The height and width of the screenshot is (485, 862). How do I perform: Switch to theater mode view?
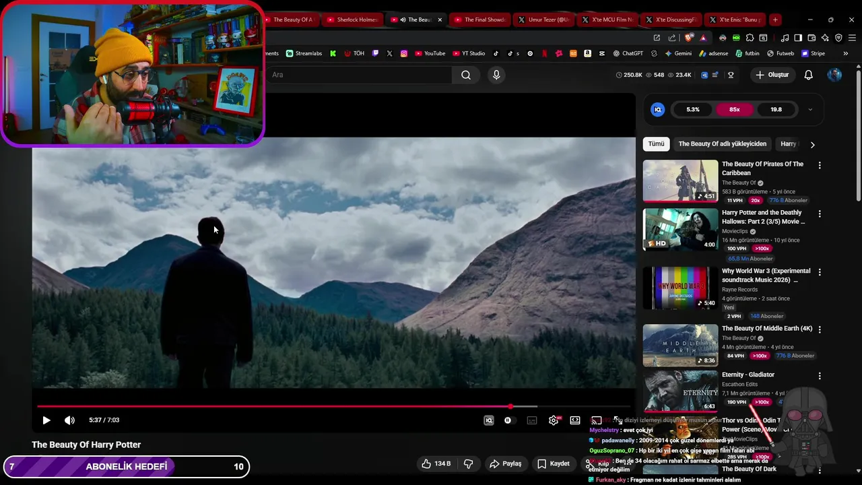(x=575, y=420)
